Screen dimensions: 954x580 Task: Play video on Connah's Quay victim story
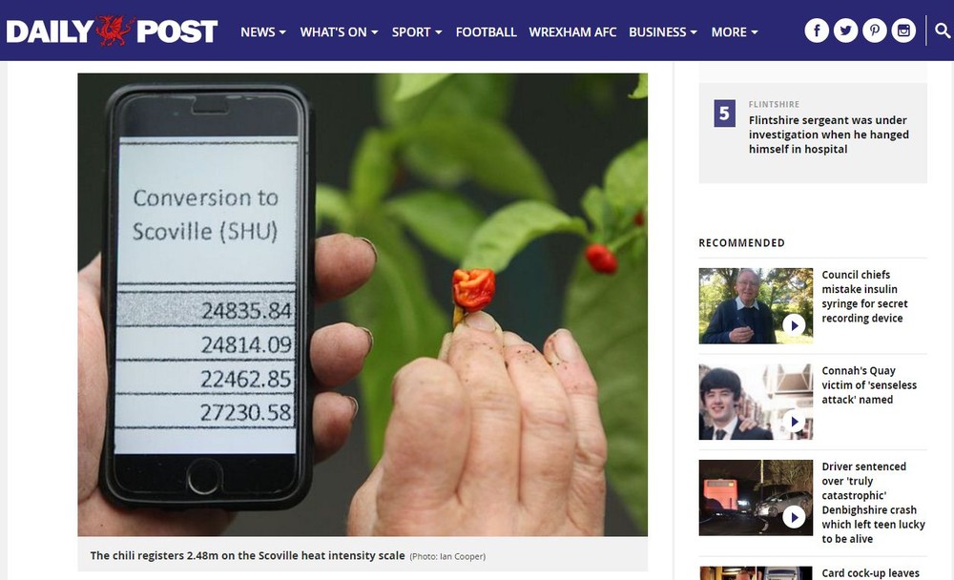coord(794,421)
